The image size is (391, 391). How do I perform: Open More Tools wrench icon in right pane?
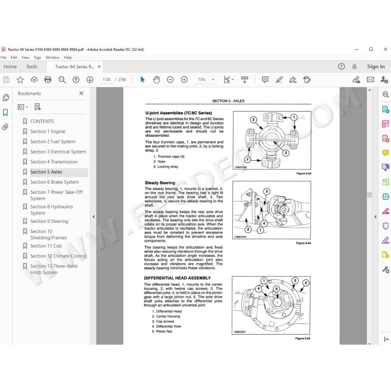[385, 269]
